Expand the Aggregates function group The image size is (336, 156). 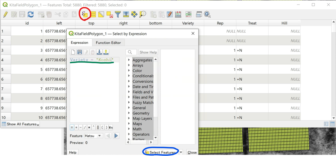129,60
